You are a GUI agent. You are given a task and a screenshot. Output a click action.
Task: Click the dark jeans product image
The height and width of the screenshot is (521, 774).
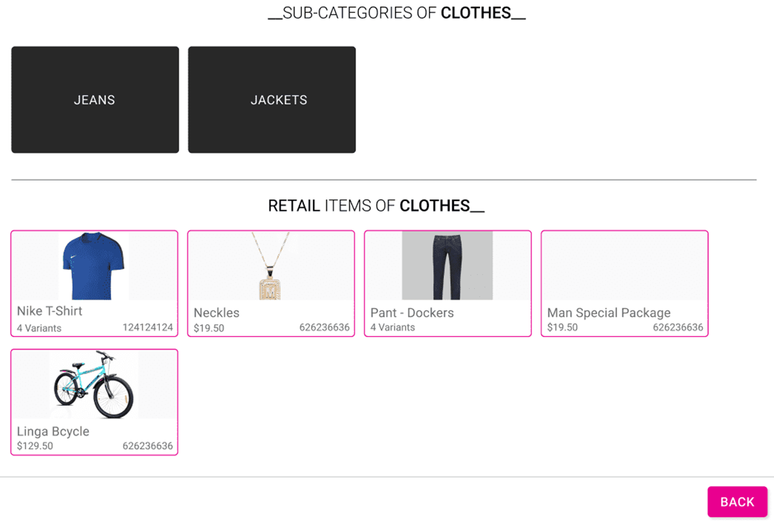coord(447,266)
